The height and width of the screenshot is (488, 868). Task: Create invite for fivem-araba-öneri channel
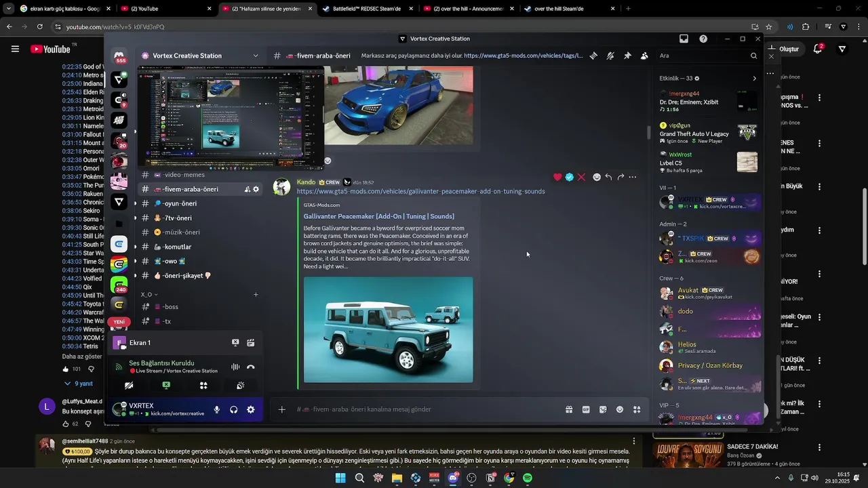pyautogui.click(x=247, y=189)
